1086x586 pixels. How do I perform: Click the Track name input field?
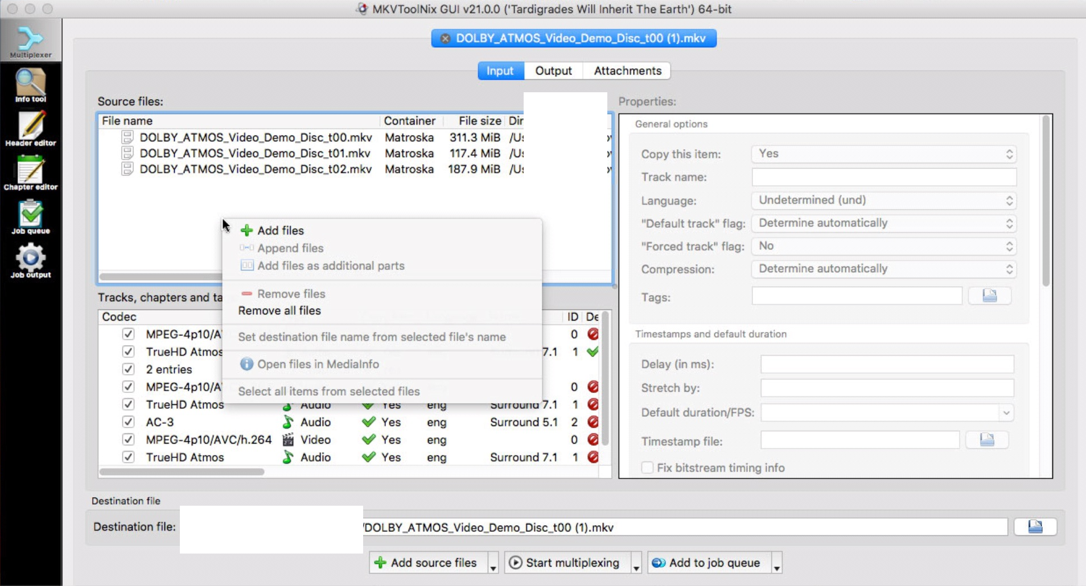coord(884,177)
